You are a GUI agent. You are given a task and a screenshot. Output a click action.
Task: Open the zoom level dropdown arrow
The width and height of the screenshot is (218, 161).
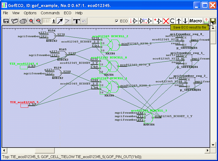point(54,21)
